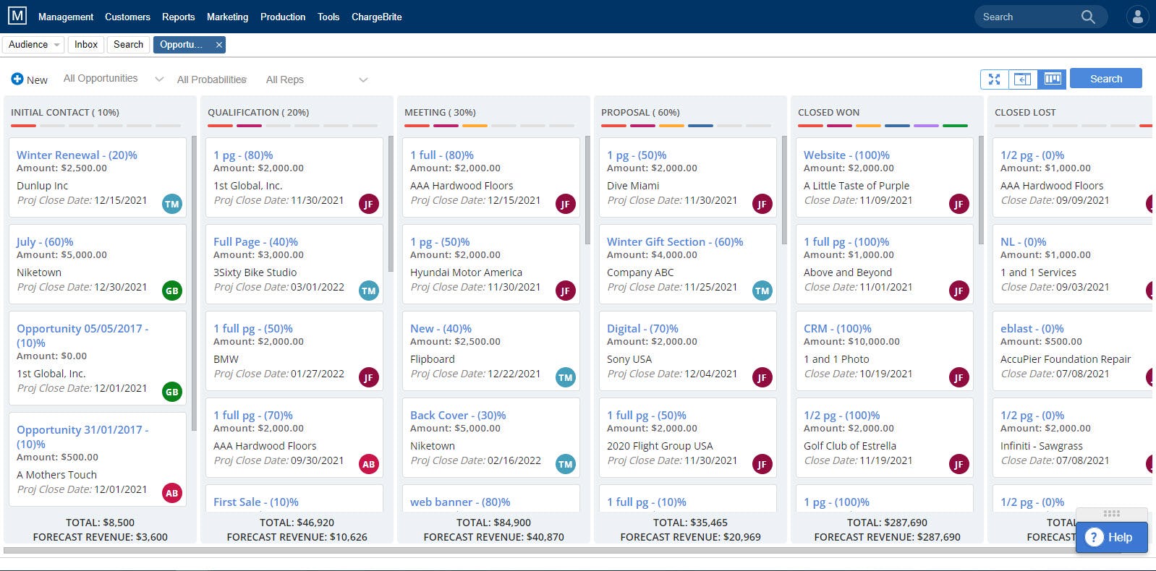1156x571 pixels.
Task: Click the GB rep avatar on July card
Action: [x=171, y=291]
